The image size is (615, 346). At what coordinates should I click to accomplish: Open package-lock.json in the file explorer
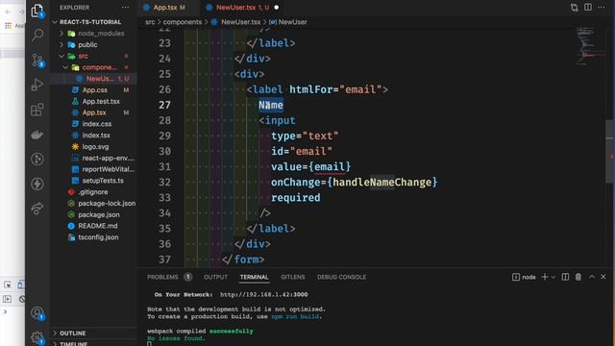(93, 204)
